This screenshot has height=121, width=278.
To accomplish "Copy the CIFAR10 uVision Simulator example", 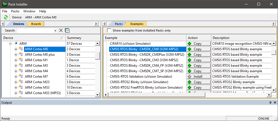I will click(x=199, y=44).
